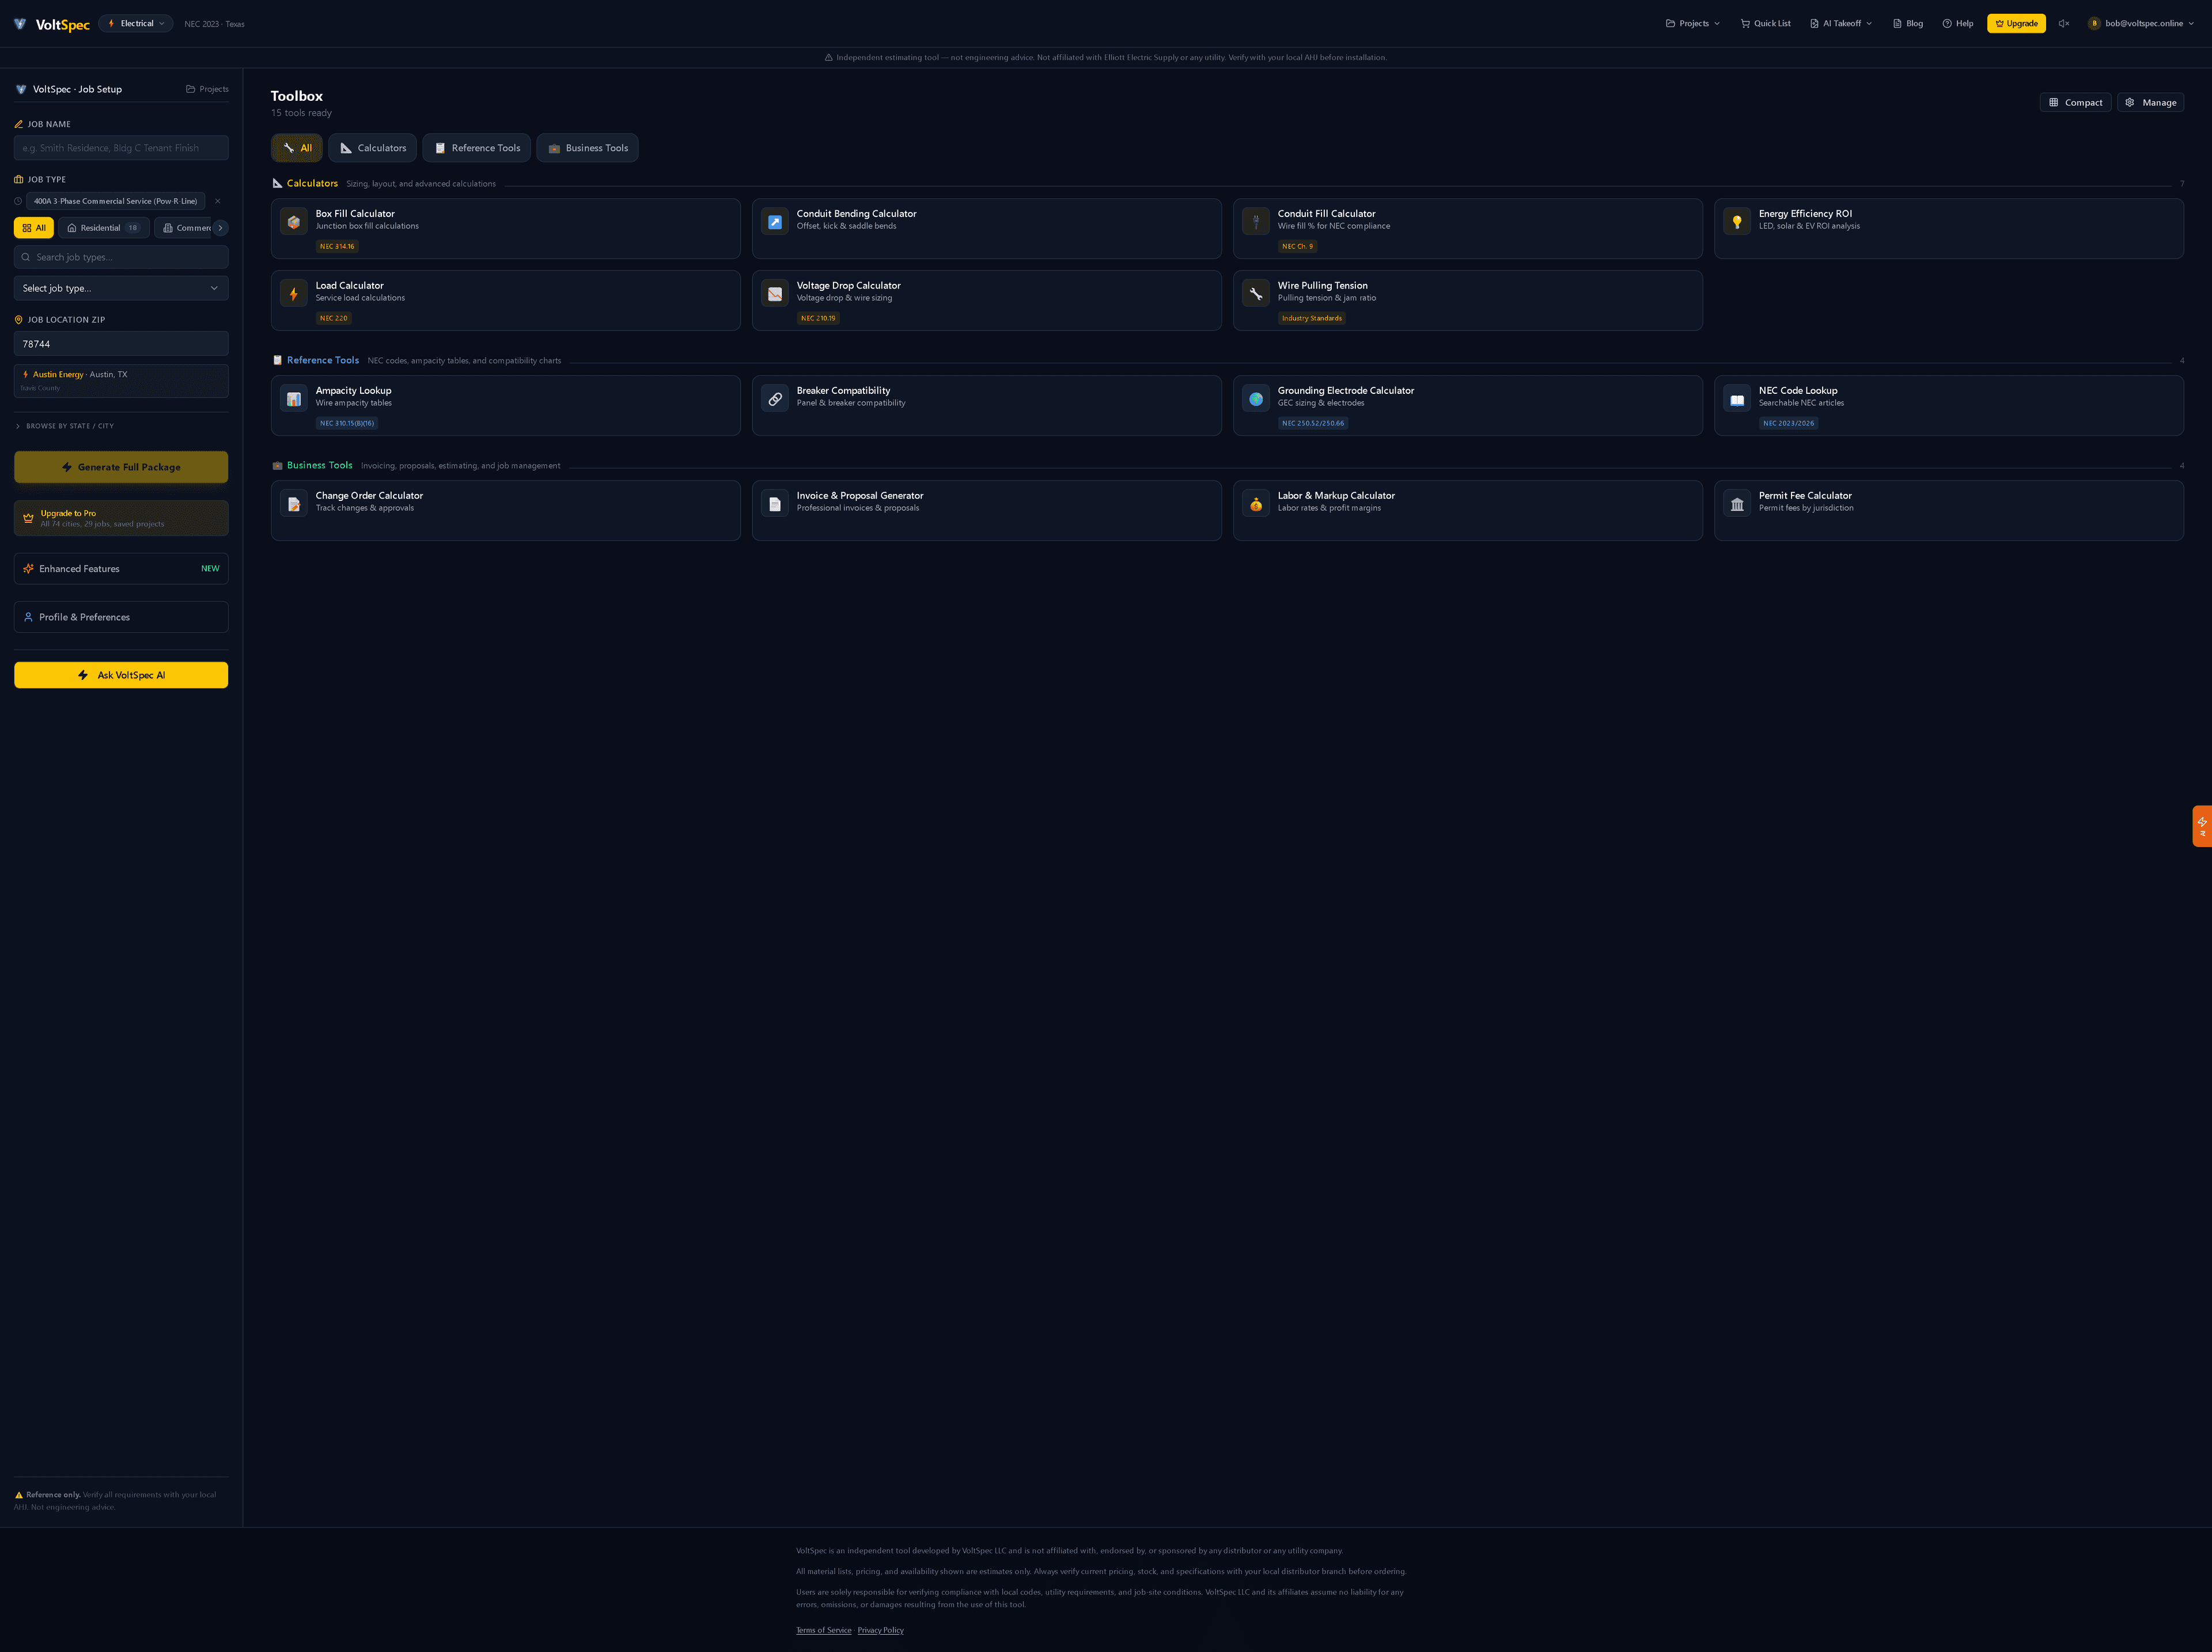Toggle Compact view mode
Screen dimensions: 2212x1652
[x=2075, y=102]
